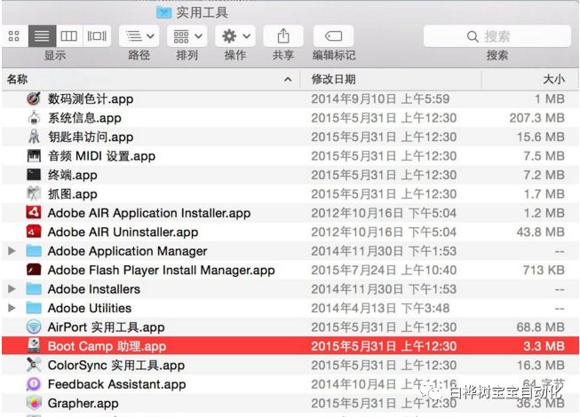Open the 路径 path dropdown

(x=139, y=35)
